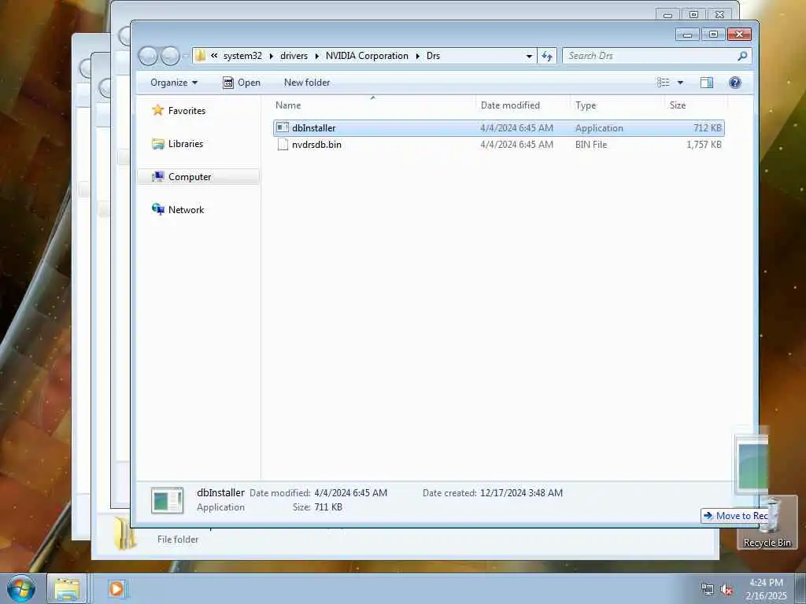The image size is (806, 604).
Task: Select the dbInstaller application file
Action: point(498,128)
